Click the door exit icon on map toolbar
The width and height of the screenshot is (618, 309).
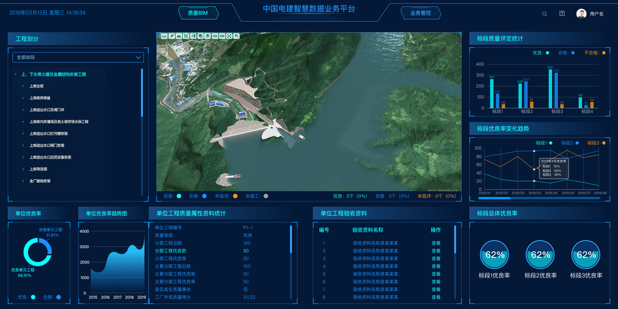193,36
